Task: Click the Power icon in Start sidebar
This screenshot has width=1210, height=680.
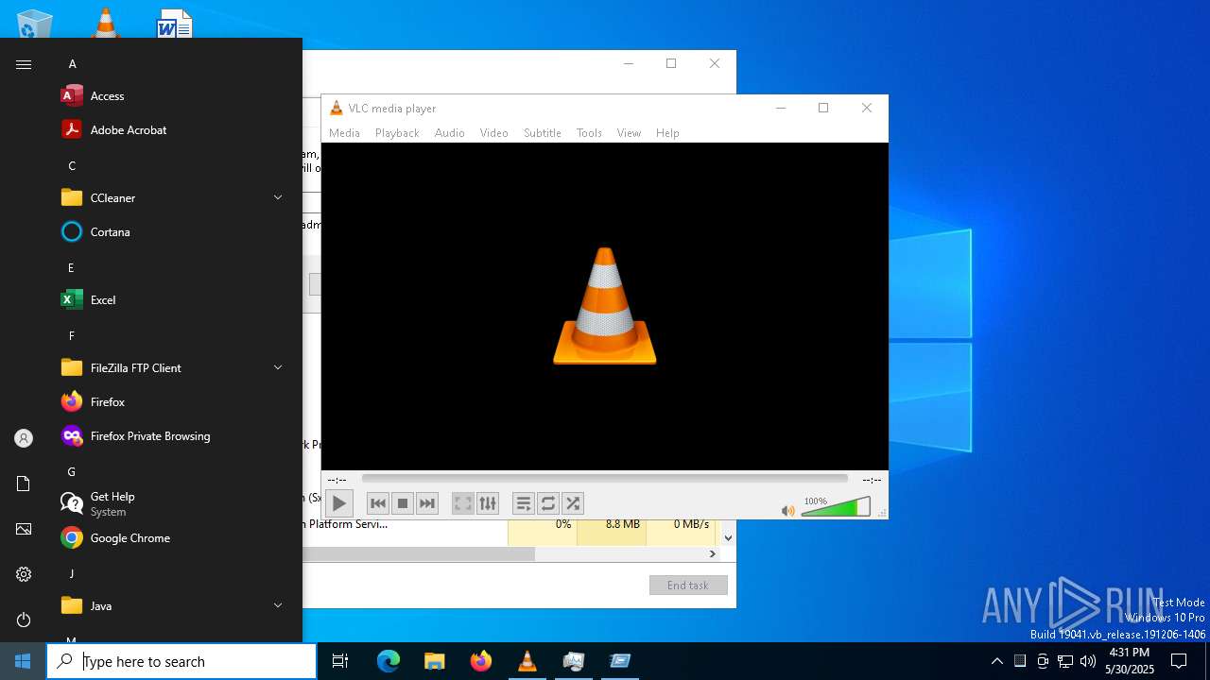Action: pos(24,620)
